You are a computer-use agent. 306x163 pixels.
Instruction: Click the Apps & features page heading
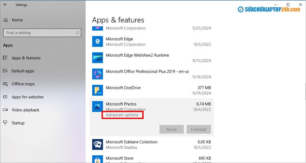coord(118,20)
